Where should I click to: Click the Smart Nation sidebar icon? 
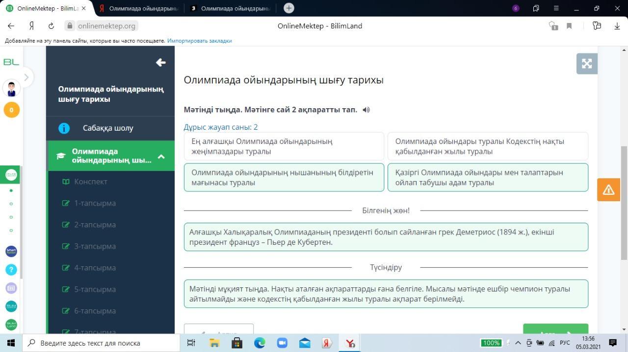11,251
